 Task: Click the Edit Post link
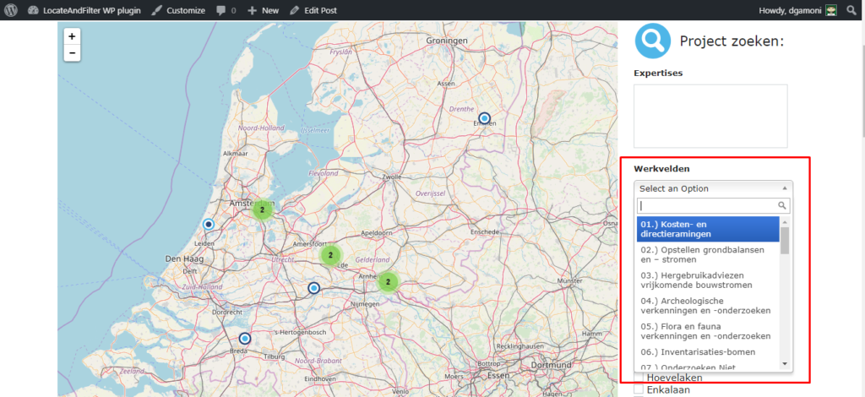[x=313, y=10]
